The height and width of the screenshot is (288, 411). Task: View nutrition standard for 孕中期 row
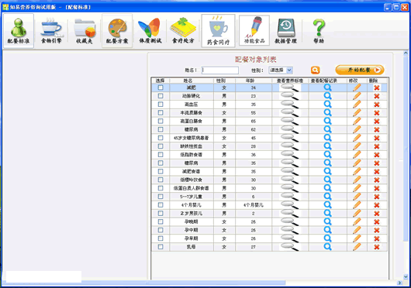(290, 230)
